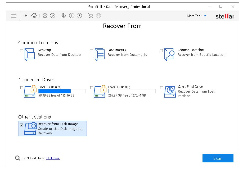Click the Resume Recovery icon
This screenshot has width=243, height=169.
click(53, 16)
